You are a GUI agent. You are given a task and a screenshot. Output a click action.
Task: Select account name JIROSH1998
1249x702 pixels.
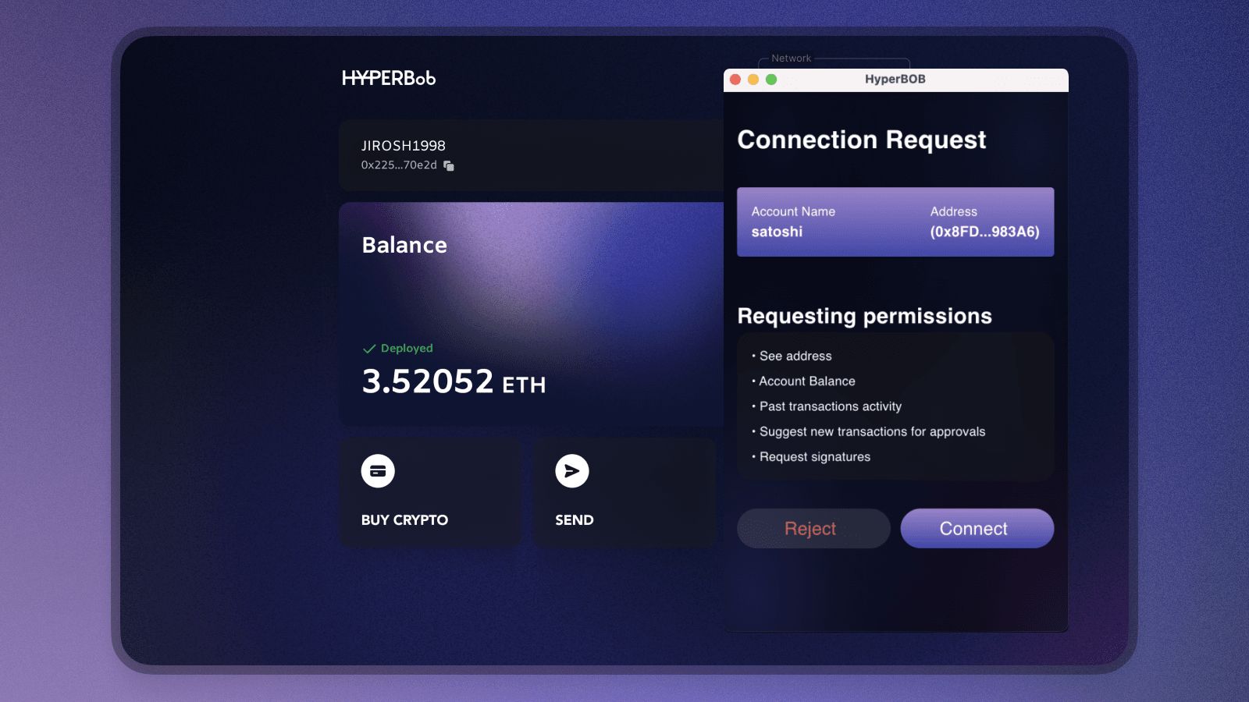click(x=404, y=146)
